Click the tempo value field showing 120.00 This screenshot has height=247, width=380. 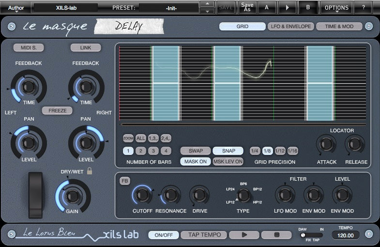[345, 235]
